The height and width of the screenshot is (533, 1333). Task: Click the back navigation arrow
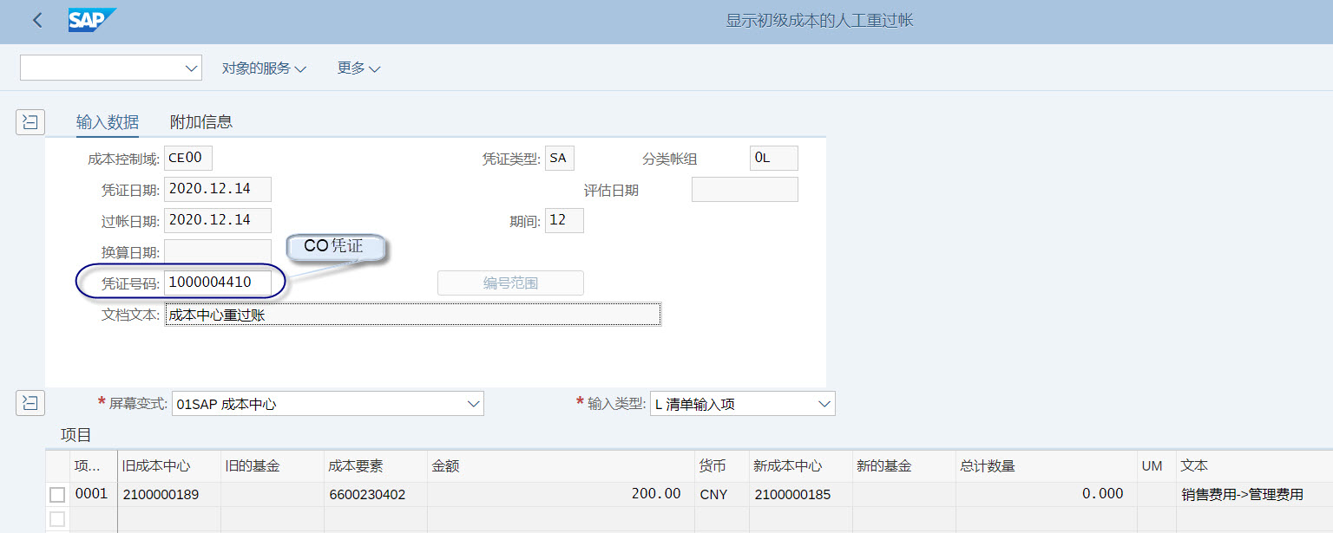tap(36, 19)
